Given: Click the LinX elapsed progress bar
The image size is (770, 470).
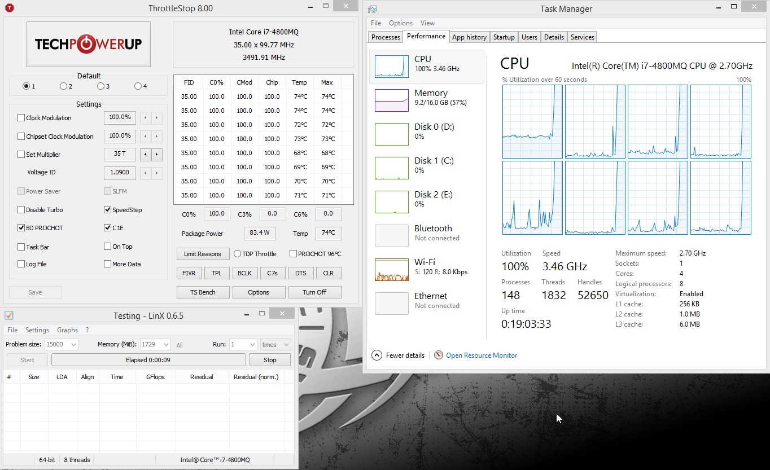Looking at the screenshot, I should coord(148,360).
